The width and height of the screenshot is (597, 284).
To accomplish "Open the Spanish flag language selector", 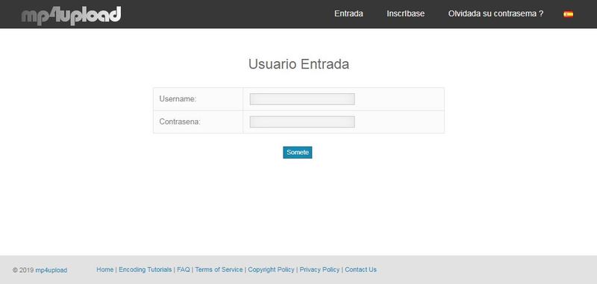I will (x=568, y=14).
